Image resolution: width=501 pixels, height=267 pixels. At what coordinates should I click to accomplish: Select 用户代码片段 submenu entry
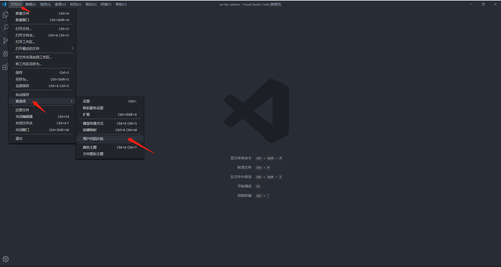(110, 139)
